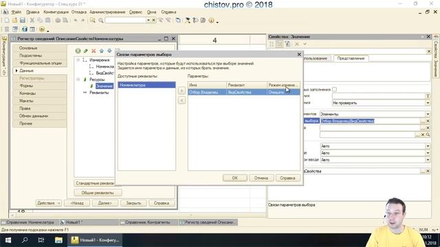
Task: Click the Далее> button
Action: [x=105, y=203]
